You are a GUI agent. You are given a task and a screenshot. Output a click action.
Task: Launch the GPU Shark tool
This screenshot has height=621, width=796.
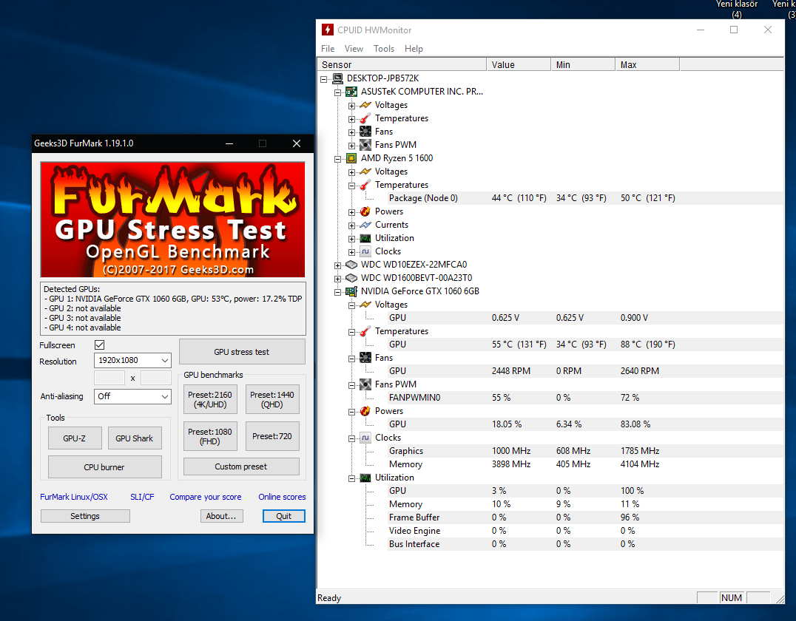pos(135,438)
